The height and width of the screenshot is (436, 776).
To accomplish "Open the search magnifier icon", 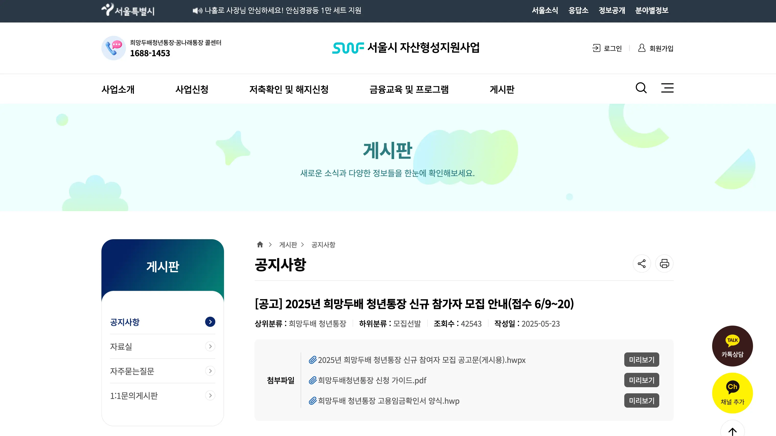I will [641, 88].
